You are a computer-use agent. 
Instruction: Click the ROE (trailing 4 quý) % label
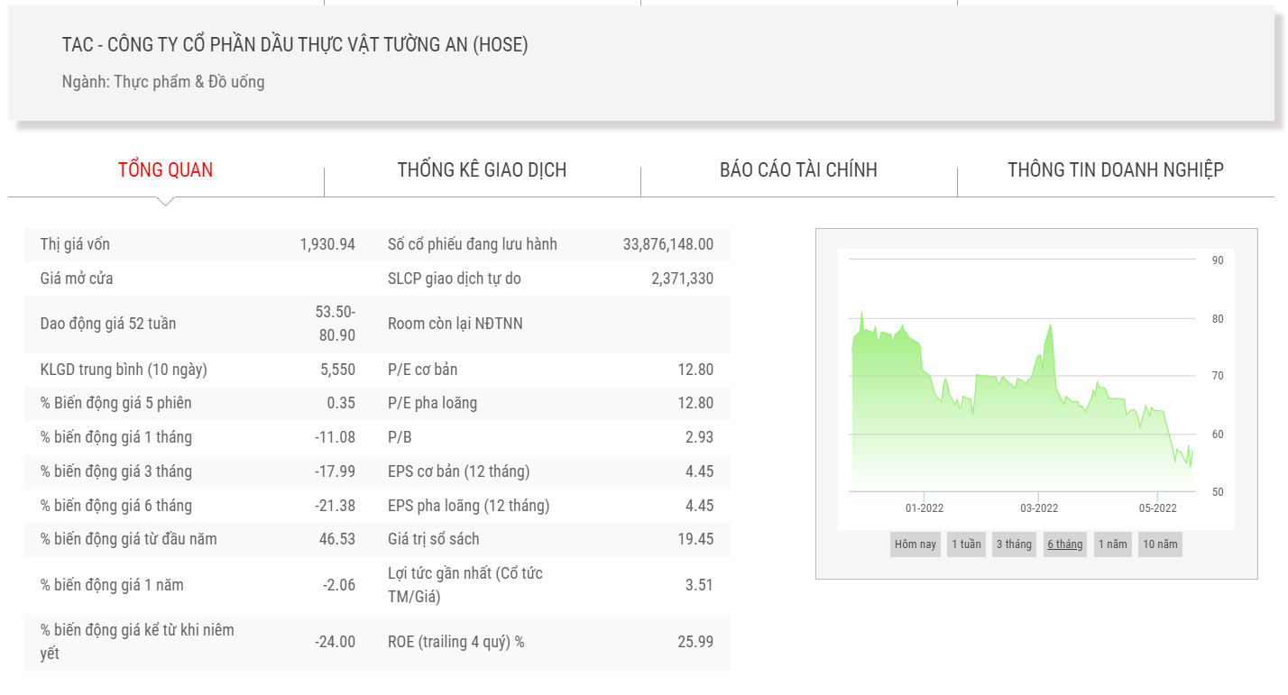point(456,642)
